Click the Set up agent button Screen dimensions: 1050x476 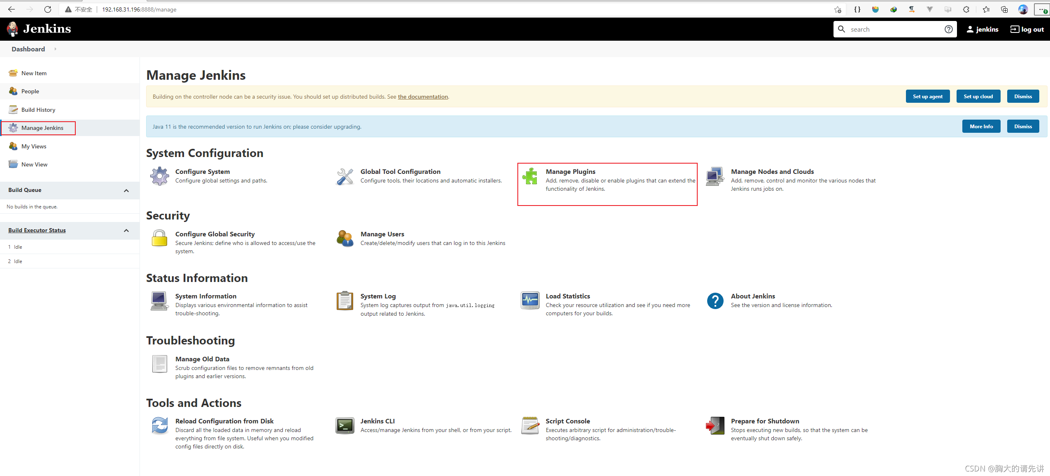pos(927,97)
